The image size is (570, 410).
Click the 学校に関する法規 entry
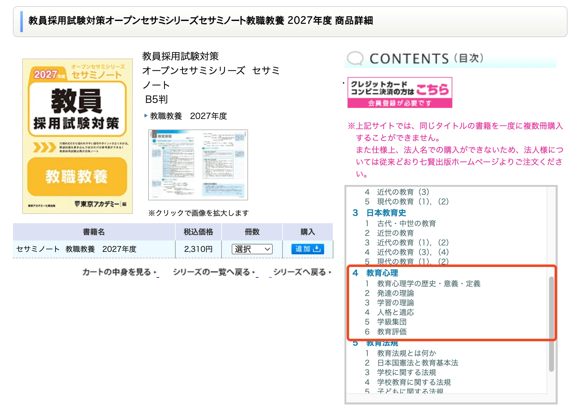click(x=406, y=372)
